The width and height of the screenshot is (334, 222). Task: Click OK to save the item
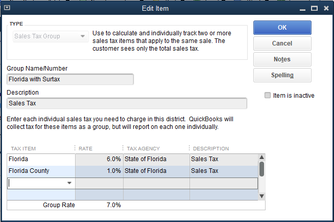[282, 27]
